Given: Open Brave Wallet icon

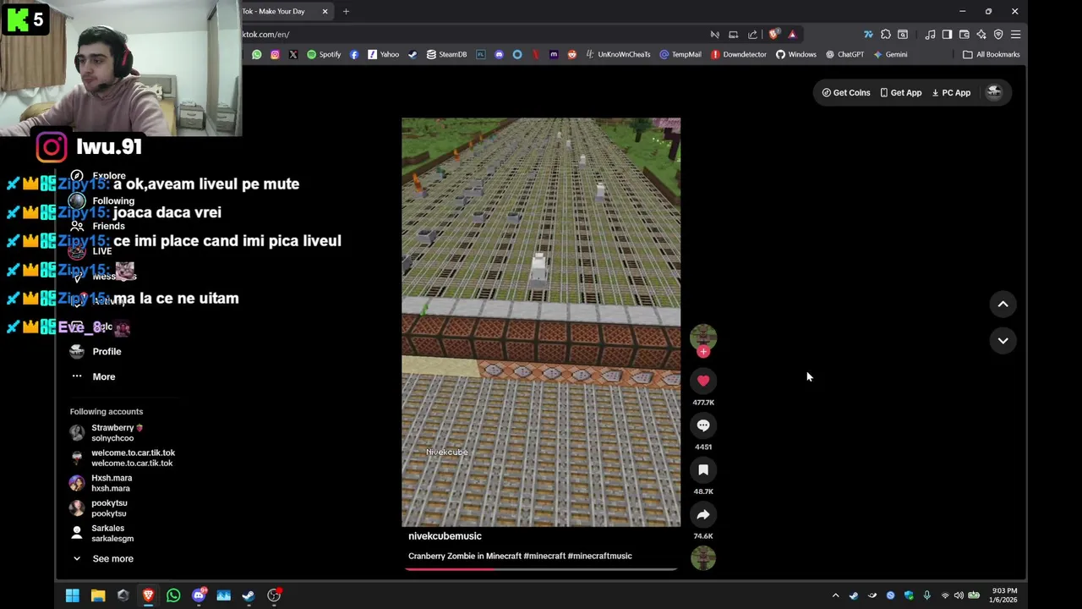Looking at the screenshot, I should tap(964, 35).
